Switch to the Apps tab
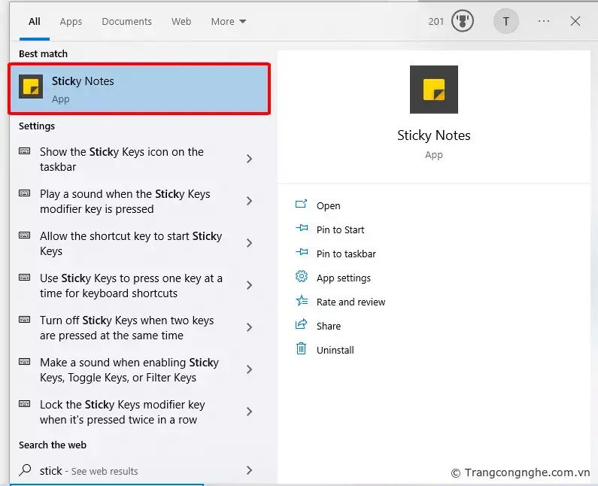 (71, 22)
